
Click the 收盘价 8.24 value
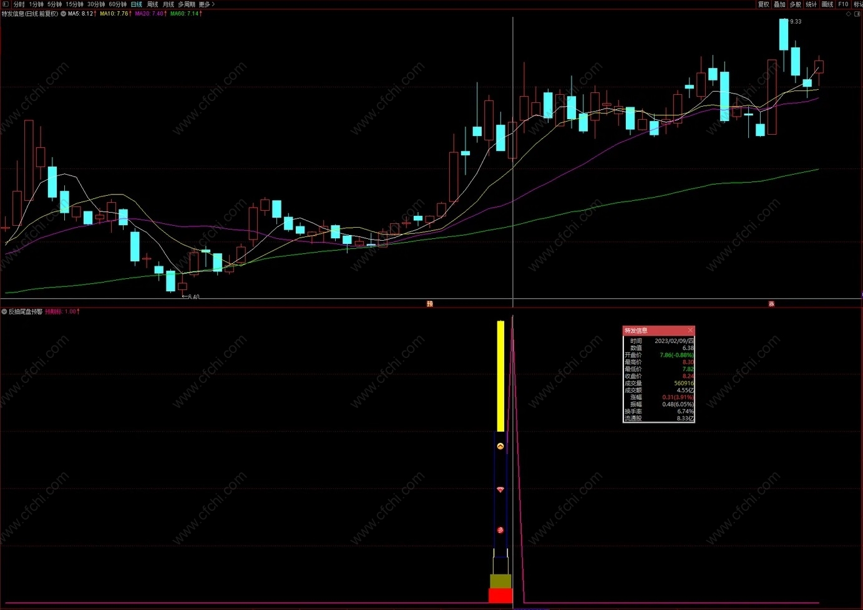pos(688,376)
